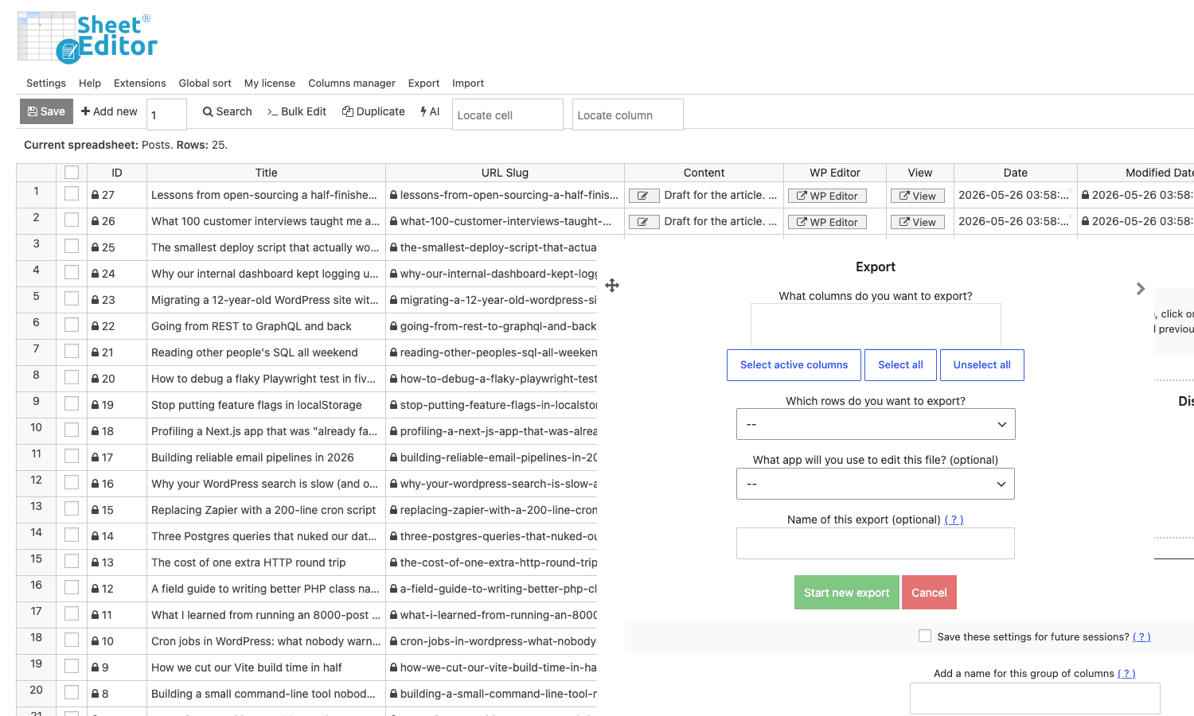Viewport: 1194px width, 716px height.
Task: Click the Start new export button
Action: click(x=846, y=593)
